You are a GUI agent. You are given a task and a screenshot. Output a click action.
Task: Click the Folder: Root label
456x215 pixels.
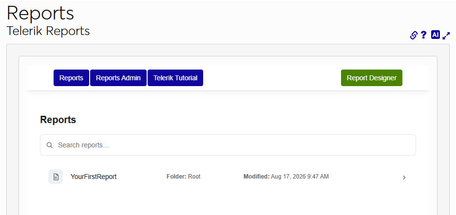[184, 177]
